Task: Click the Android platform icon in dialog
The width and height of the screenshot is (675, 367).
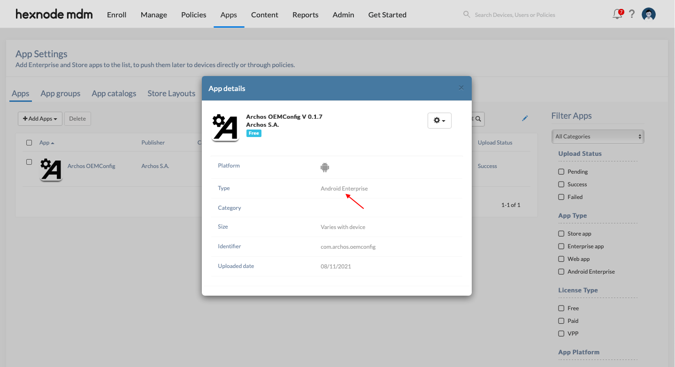Action: pyautogui.click(x=325, y=167)
